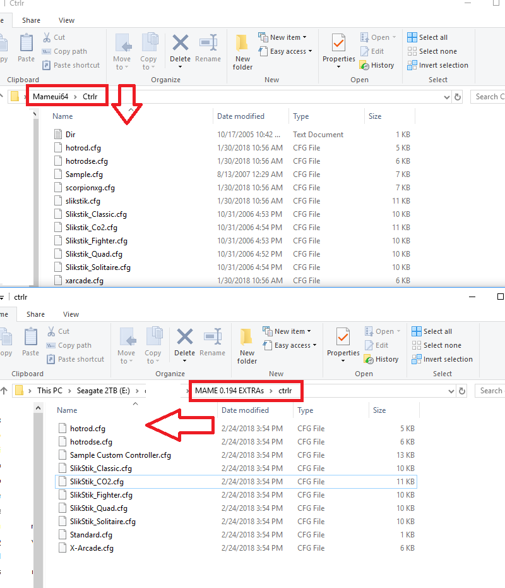Select X-Arcade.cfg in bottom window
This screenshot has width=505, height=588.
coord(92,548)
